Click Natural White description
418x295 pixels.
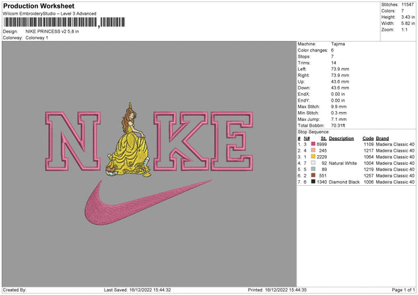coord(343,164)
